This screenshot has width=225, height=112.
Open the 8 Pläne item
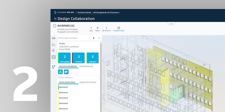(x=97, y=29)
